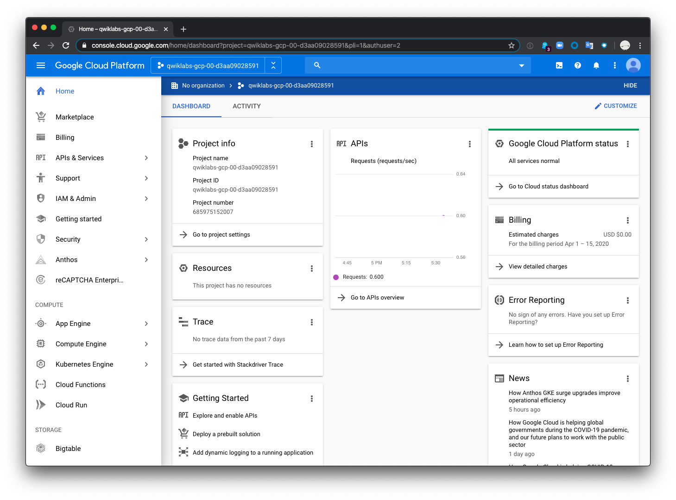Click the search magnifier icon

(x=317, y=65)
